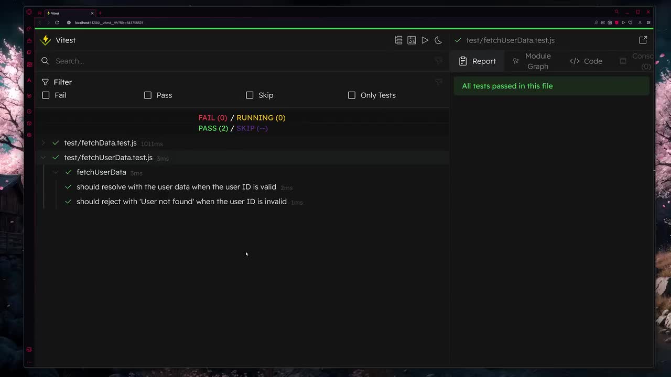
Task: Click the zoom magnifier icon in address bar
Action: 596,23
